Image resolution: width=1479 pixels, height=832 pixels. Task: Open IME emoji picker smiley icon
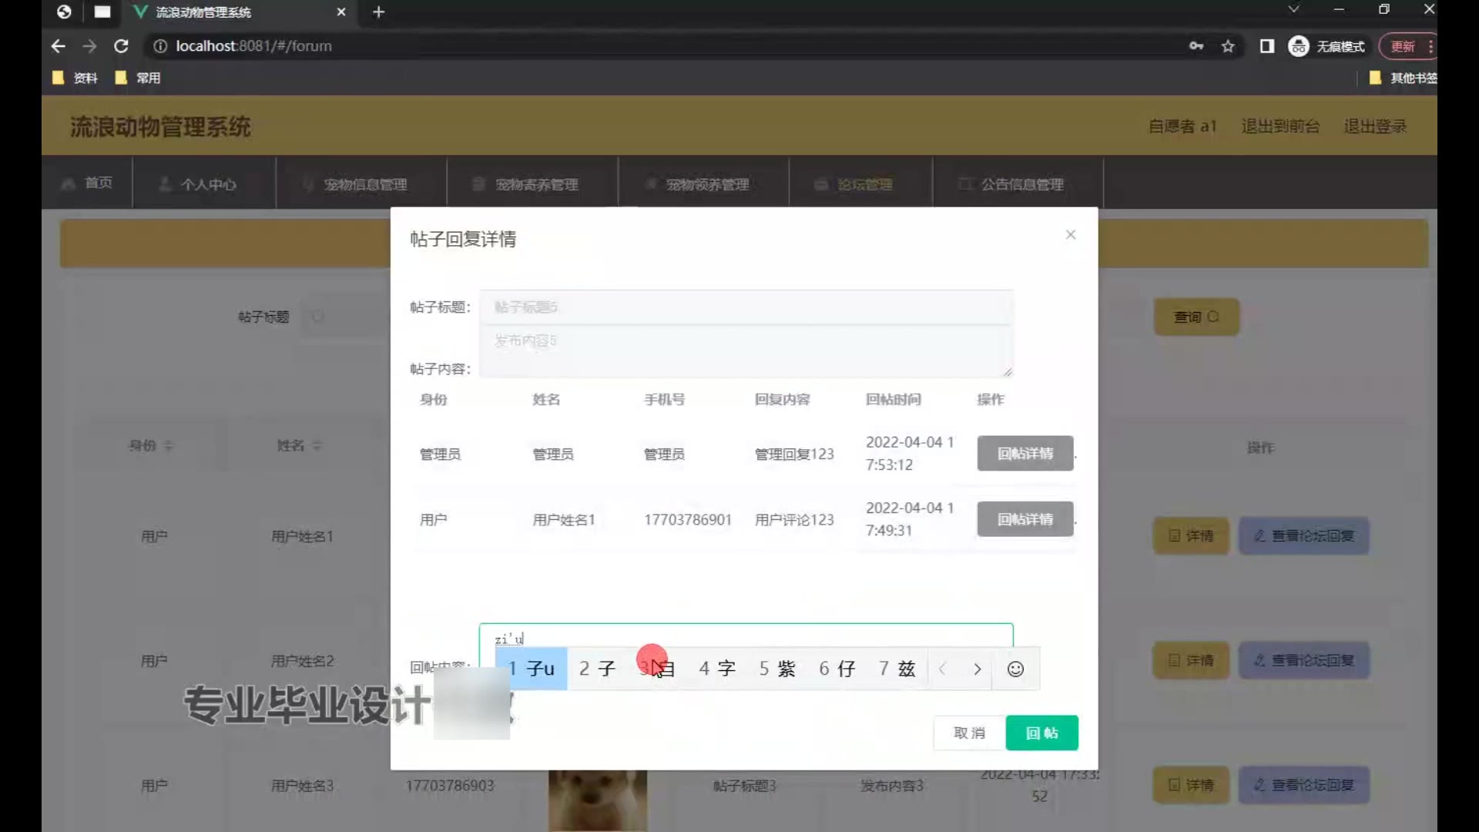pyautogui.click(x=1015, y=669)
